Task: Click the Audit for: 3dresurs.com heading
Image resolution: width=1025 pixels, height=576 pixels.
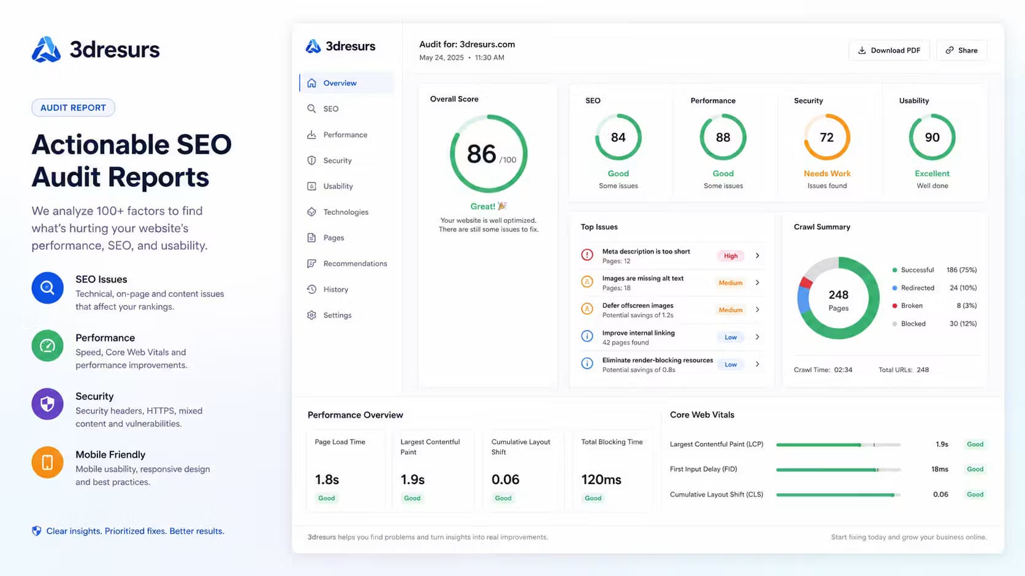Action: (467, 44)
